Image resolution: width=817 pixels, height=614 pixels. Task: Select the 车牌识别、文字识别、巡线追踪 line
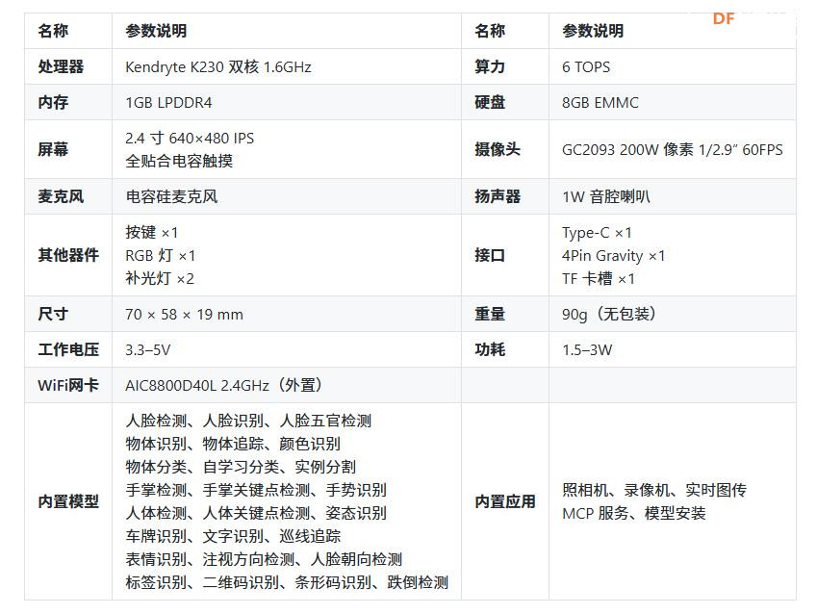232,536
